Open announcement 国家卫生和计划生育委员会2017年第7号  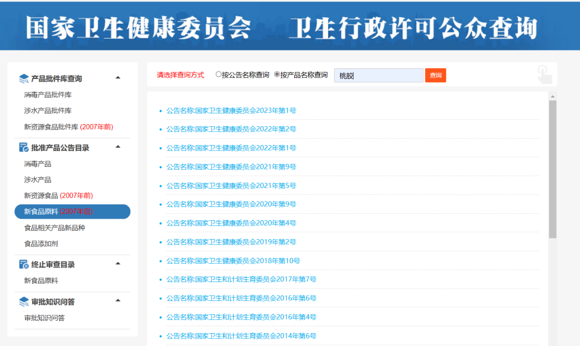point(241,279)
